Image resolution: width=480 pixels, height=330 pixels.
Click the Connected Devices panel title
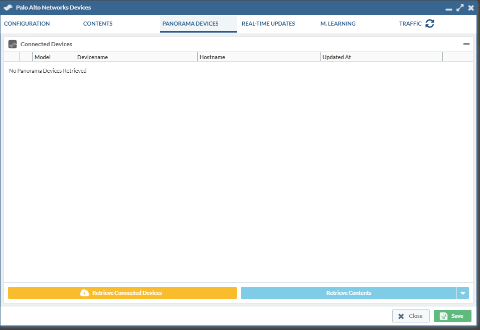[46, 44]
